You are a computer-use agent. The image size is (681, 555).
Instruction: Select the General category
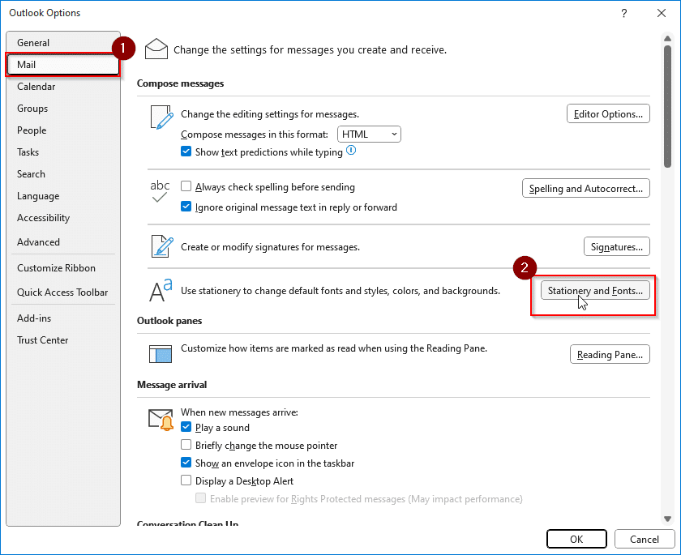pyautogui.click(x=63, y=42)
